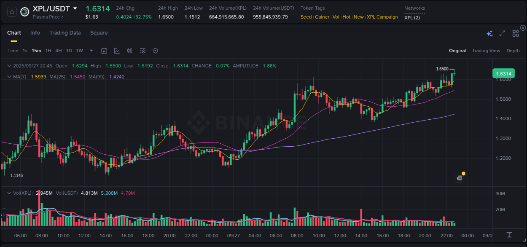Open the candlestick comparison tool
Viewport: 527px width, 247px height.
click(x=129, y=51)
